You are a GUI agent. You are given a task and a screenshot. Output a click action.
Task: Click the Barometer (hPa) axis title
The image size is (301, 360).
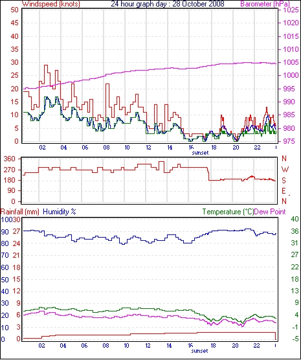[x=265, y=4]
